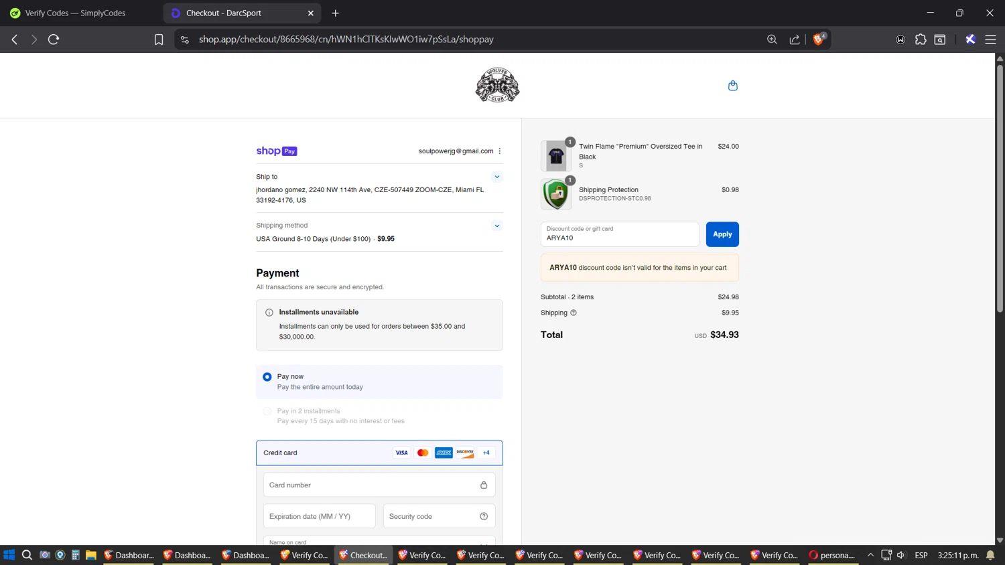The width and height of the screenshot is (1005, 565).
Task: Open the shopping bag cart icon
Action: pyautogui.click(x=733, y=86)
